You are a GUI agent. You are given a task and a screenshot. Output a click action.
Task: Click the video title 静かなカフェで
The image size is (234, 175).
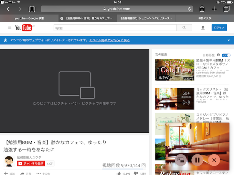pyautogui.click(x=55, y=146)
